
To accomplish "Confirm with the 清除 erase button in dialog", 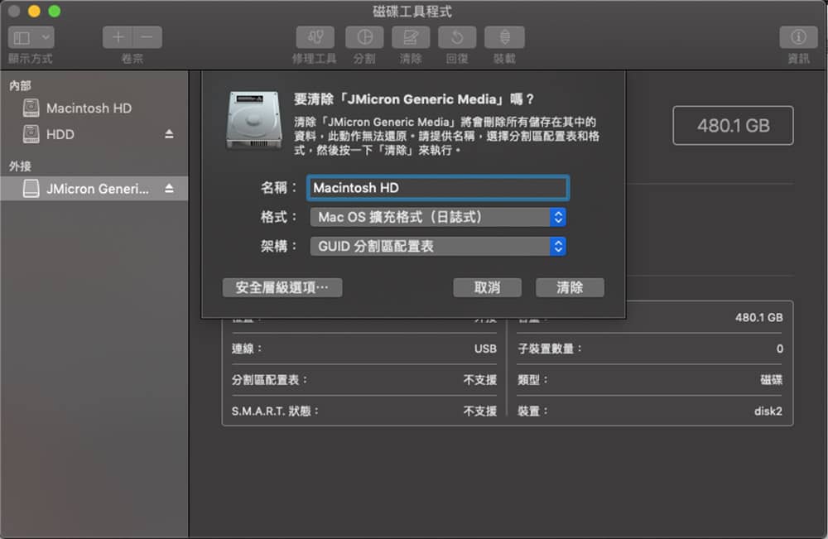I will pos(570,287).
